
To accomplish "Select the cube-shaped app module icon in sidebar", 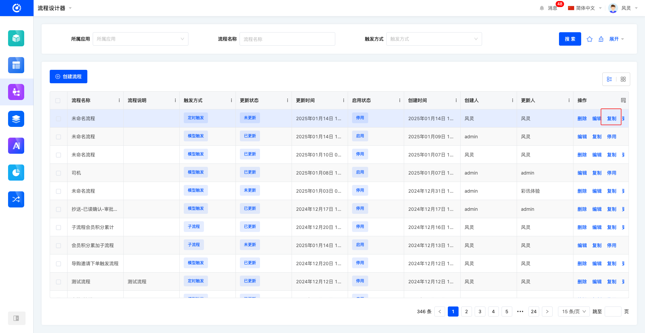I will point(16,38).
